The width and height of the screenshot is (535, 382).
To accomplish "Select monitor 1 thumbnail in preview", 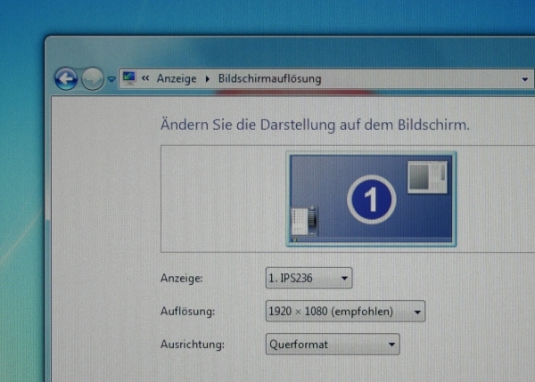I will tap(371, 199).
